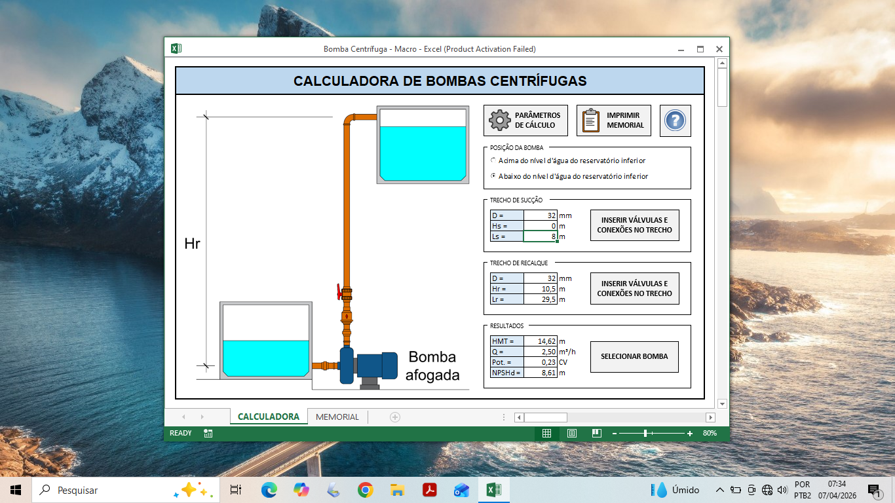
Task: Click the Hs value cell
Action: tap(541, 226)
